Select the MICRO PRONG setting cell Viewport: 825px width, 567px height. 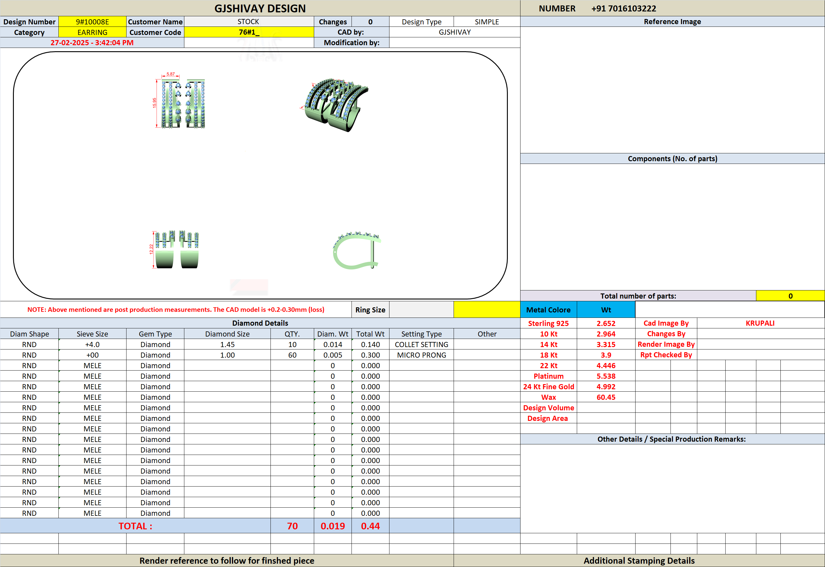422,355
